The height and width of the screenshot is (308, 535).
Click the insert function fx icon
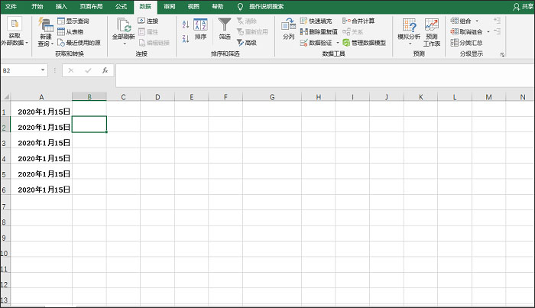point(105,70)
